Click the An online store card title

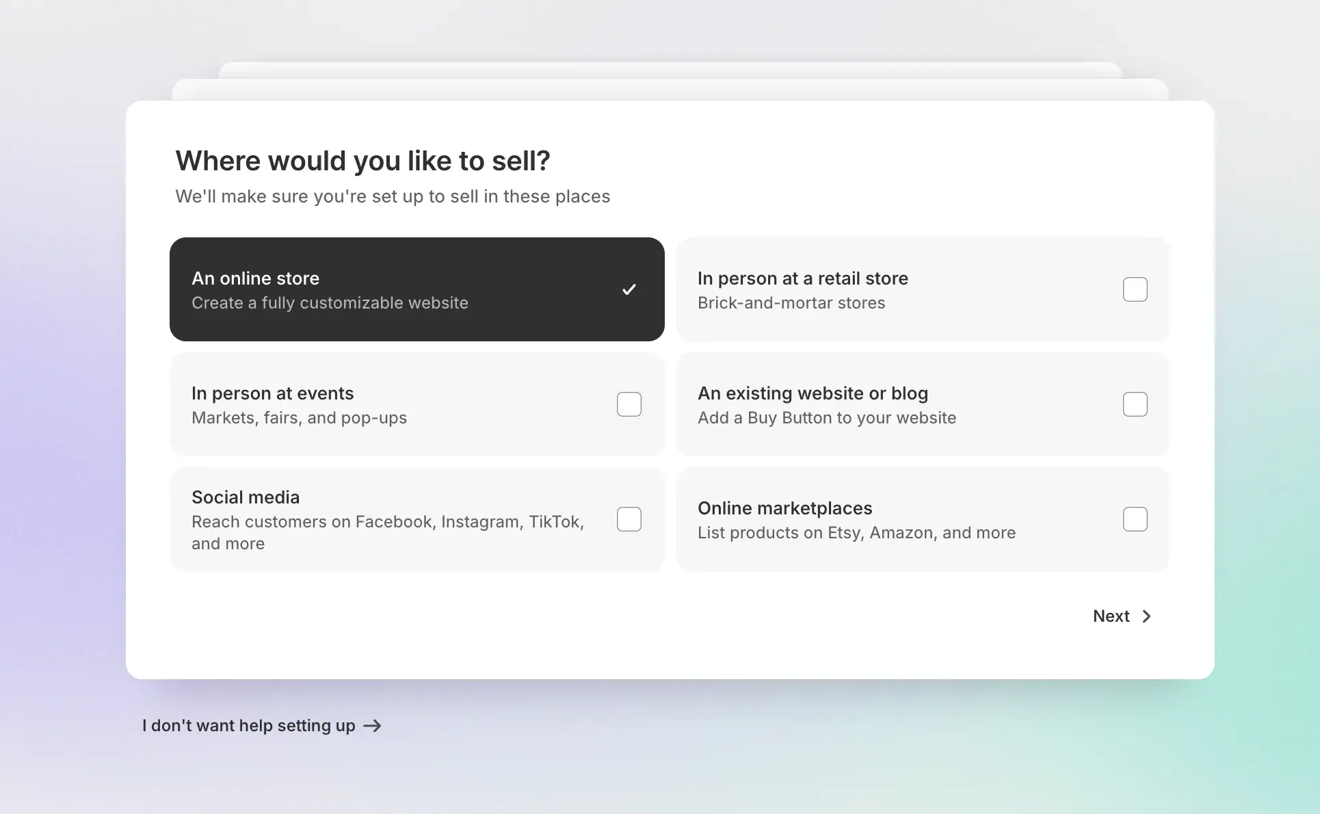pos(255,278)
